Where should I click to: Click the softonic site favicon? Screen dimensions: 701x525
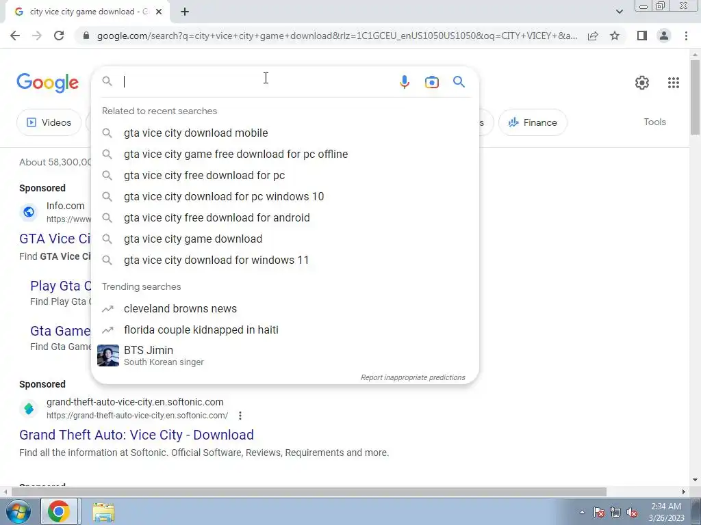click(x=29, y=409)
